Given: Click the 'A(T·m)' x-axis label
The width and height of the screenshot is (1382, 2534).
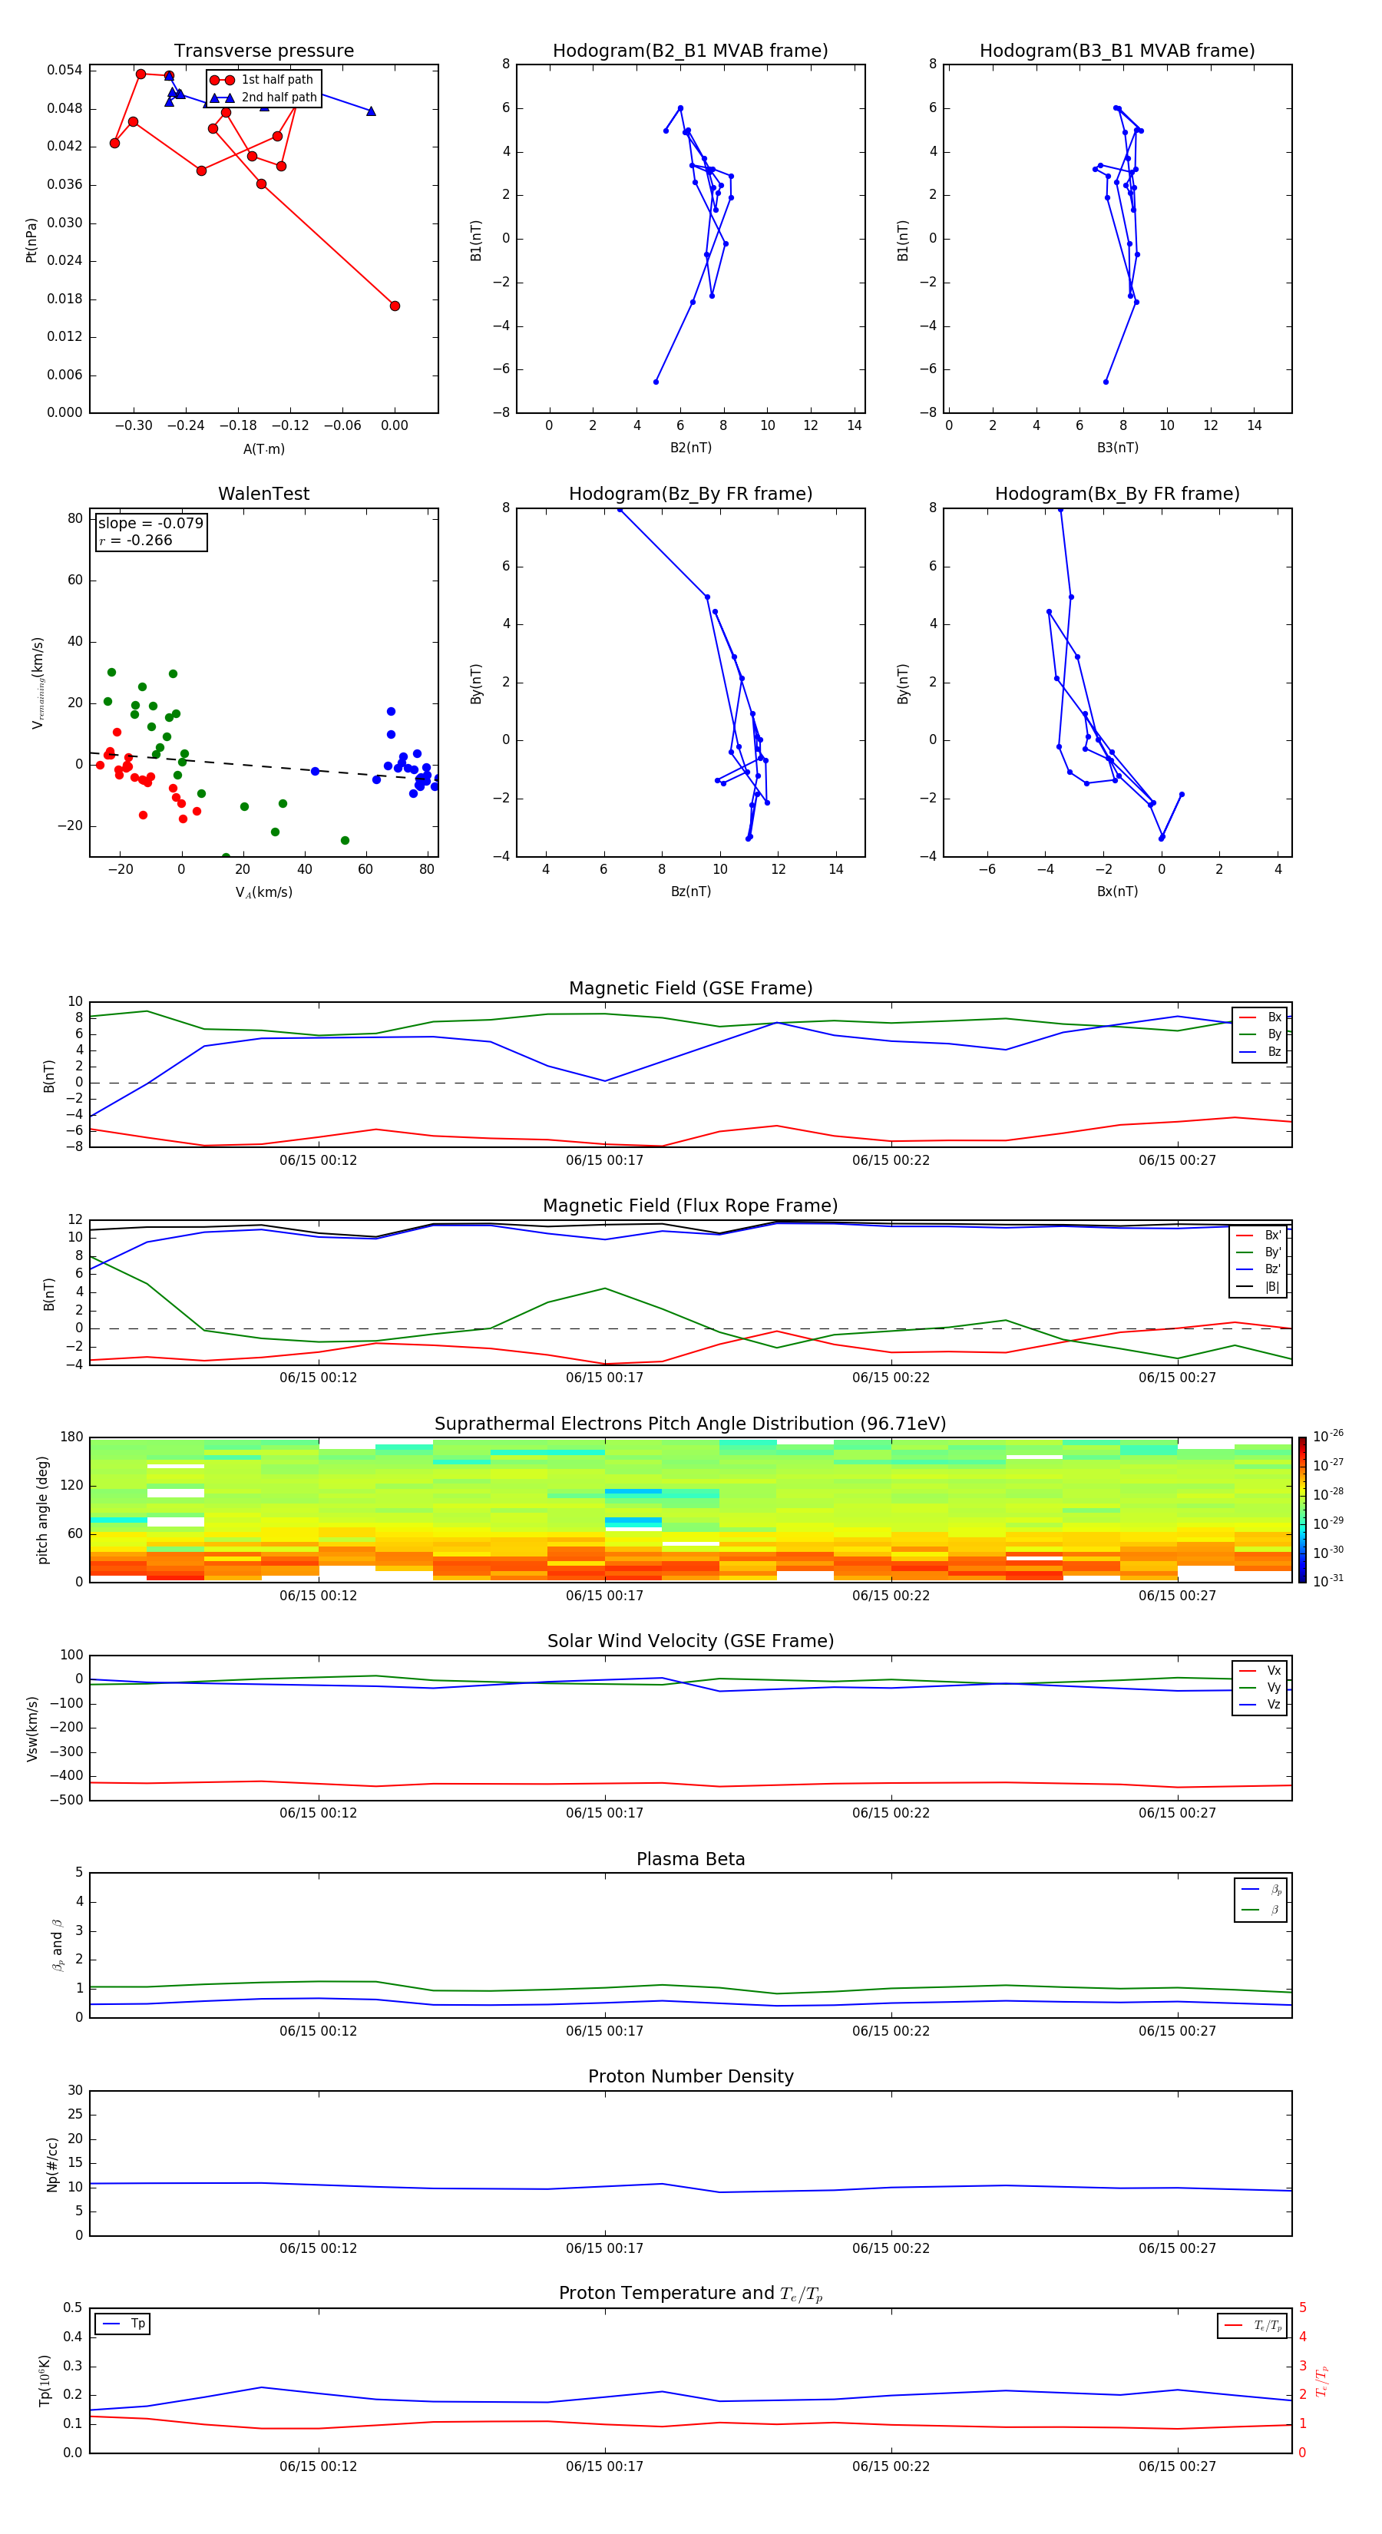Looking at the screenshot, I should pyautogui.click(x=263, y=448).
